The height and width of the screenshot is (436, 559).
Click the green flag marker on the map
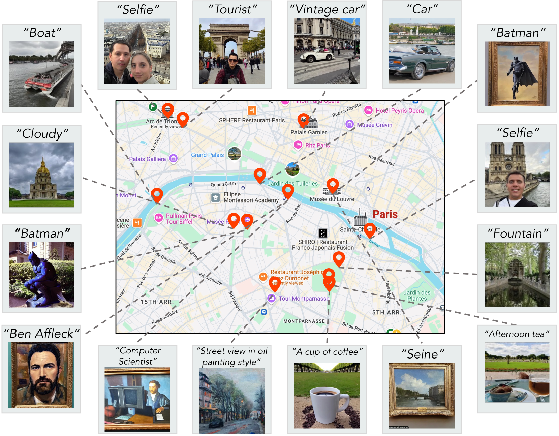[153, 107]
